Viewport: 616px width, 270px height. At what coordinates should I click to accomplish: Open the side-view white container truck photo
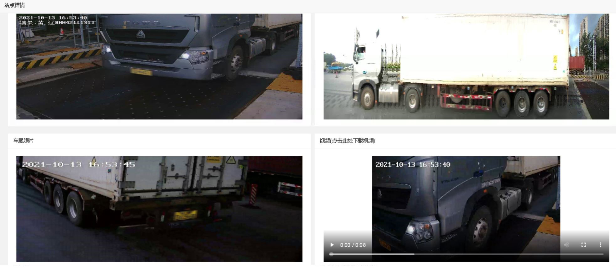click(x=466, y=66)
